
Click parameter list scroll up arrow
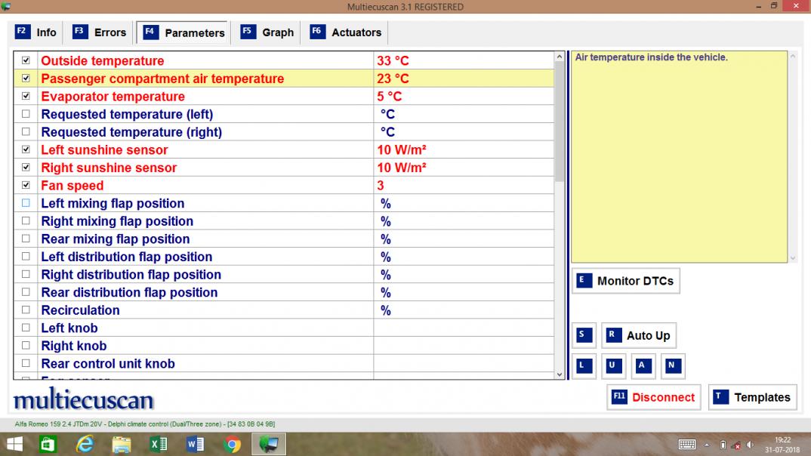click(559, 57)
